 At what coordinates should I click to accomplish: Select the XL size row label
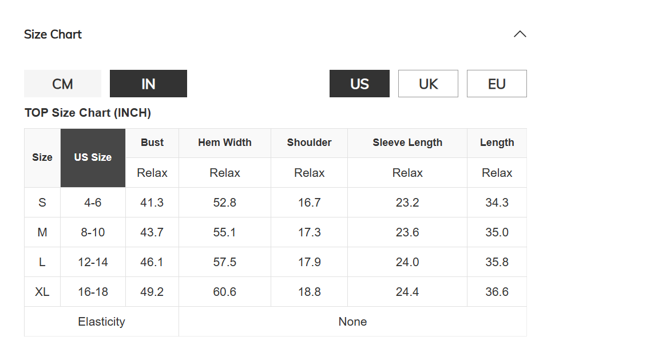42,292
